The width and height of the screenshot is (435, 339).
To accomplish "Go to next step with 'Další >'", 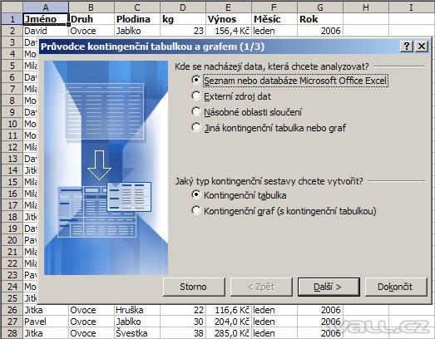I will pos(329,287).
